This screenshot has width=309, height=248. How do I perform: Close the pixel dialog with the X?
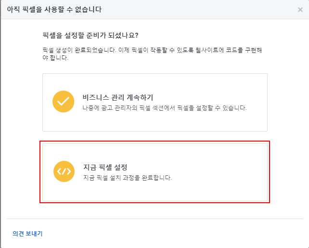click(300, 10)
